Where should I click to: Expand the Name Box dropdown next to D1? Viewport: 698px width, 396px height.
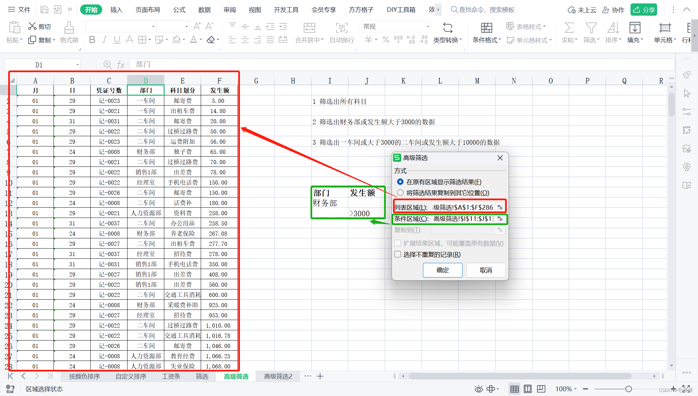pos(77,65)
